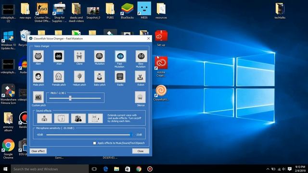308x173 pixels.
Task: Toggle the ghost sound effect
Action: coord(95,118)
